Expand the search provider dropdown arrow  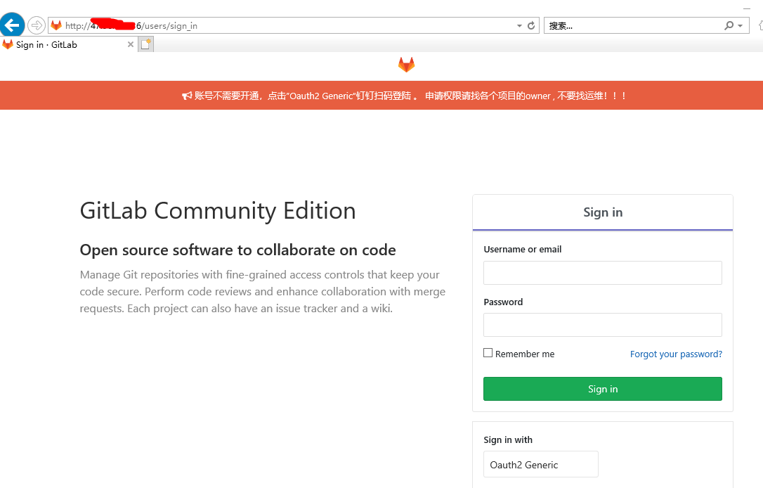[740, 26]
